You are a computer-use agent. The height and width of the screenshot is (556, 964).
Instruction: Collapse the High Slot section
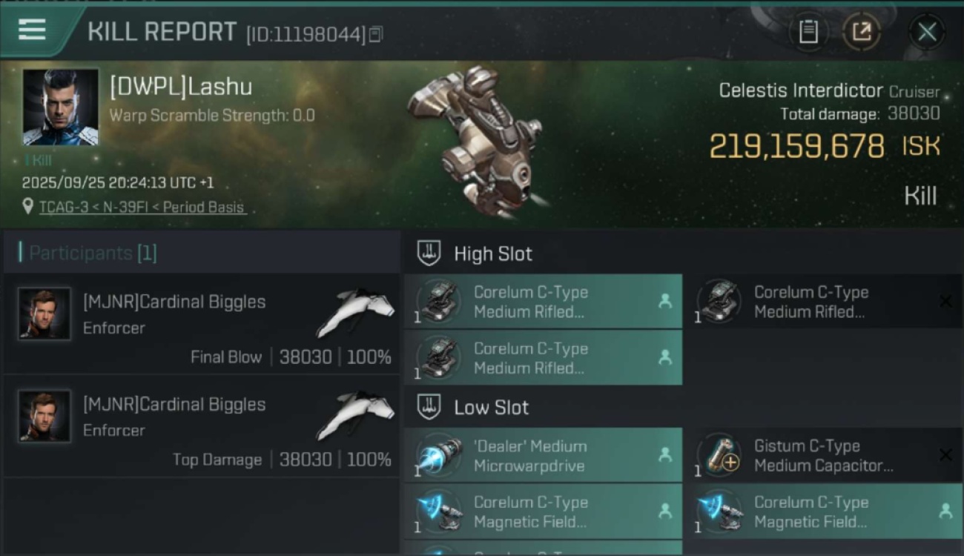point(429,254)
